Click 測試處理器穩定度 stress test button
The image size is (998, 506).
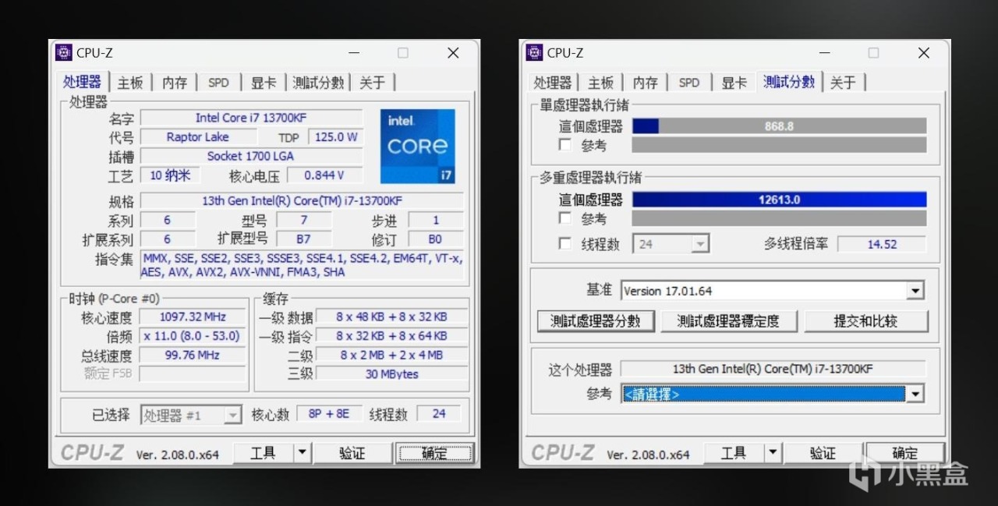click(x=728, y=320)
